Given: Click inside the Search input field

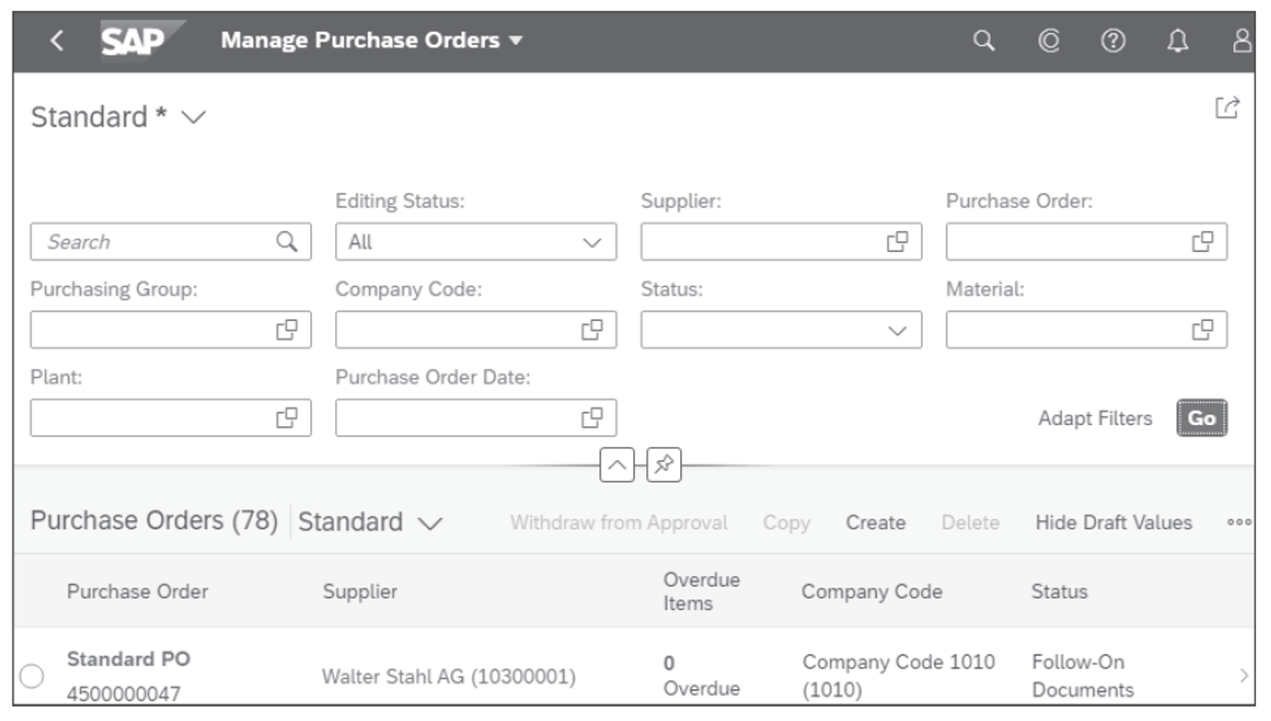Looking at the screenshot, I should (150, 242).
